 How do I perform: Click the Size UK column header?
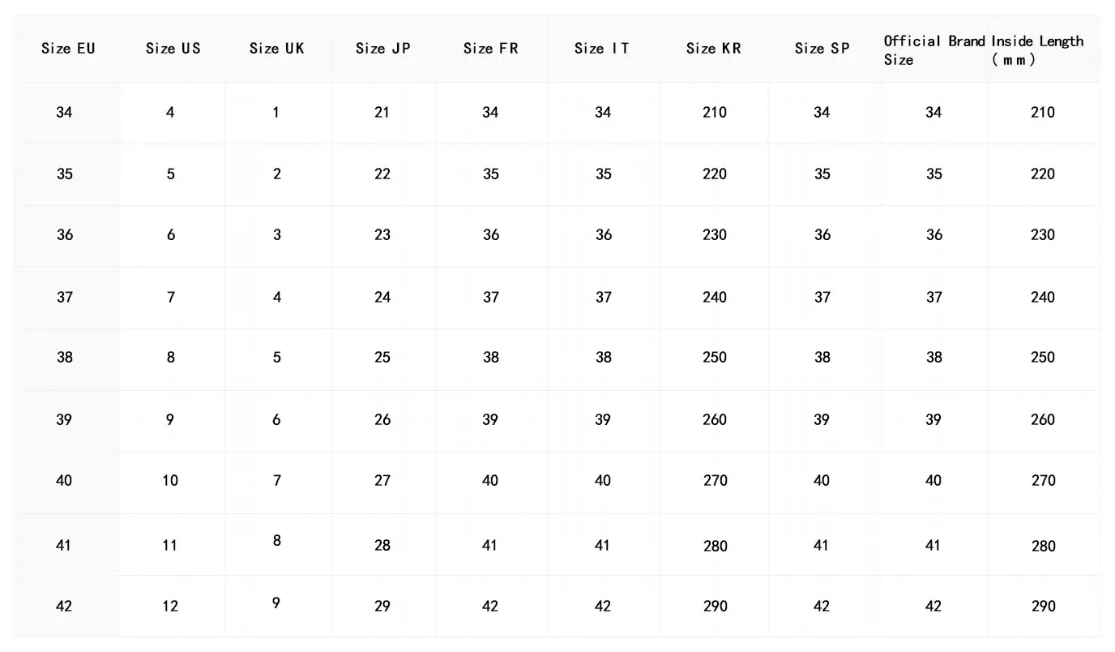tap(277, 49)
